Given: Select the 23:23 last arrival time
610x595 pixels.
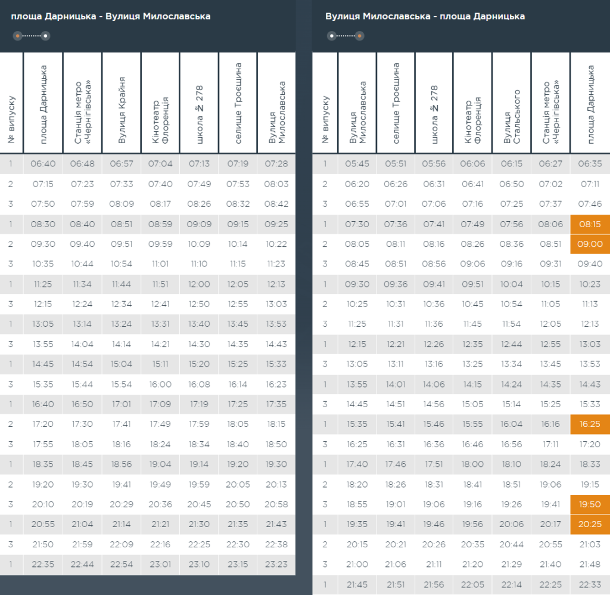Looking at the screenshot, I should point(276,565).
